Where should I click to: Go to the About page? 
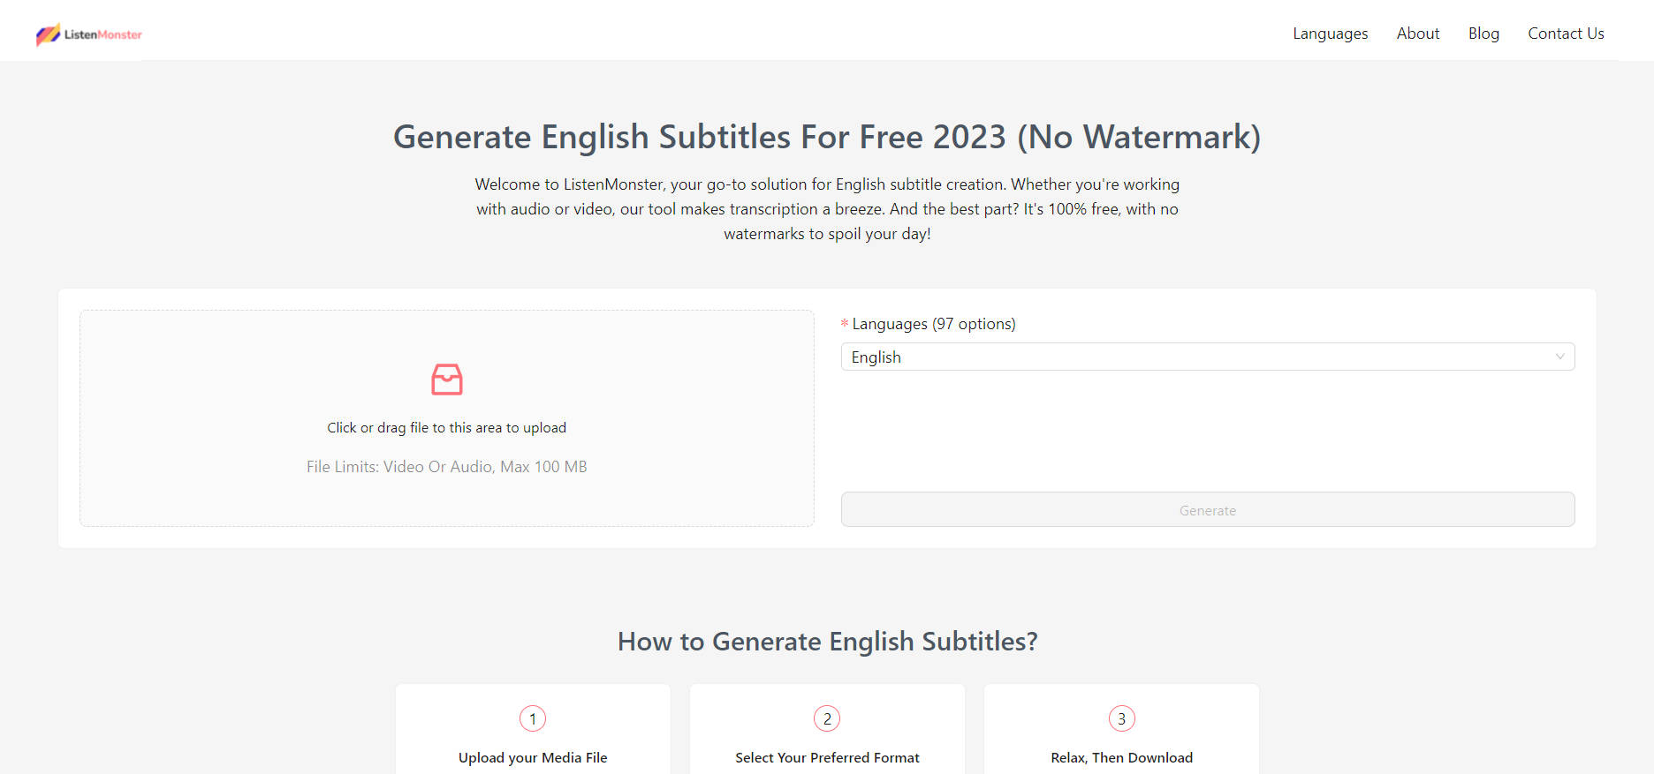tap(1417, 34)
